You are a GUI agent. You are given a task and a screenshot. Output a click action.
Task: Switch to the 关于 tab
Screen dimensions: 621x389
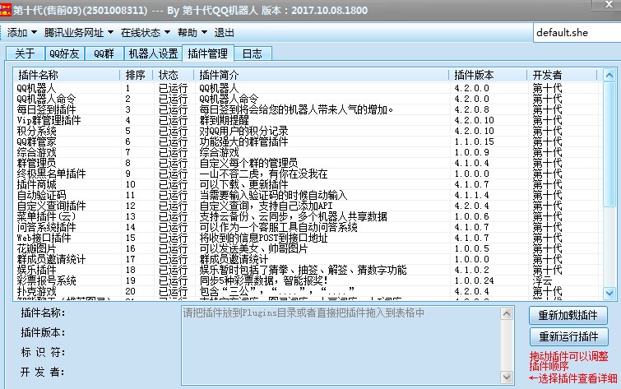pos(25,54)
